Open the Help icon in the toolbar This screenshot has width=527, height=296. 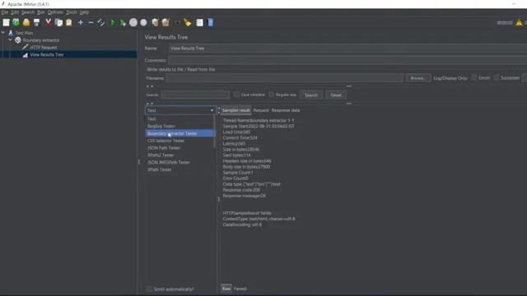(211, 22)
